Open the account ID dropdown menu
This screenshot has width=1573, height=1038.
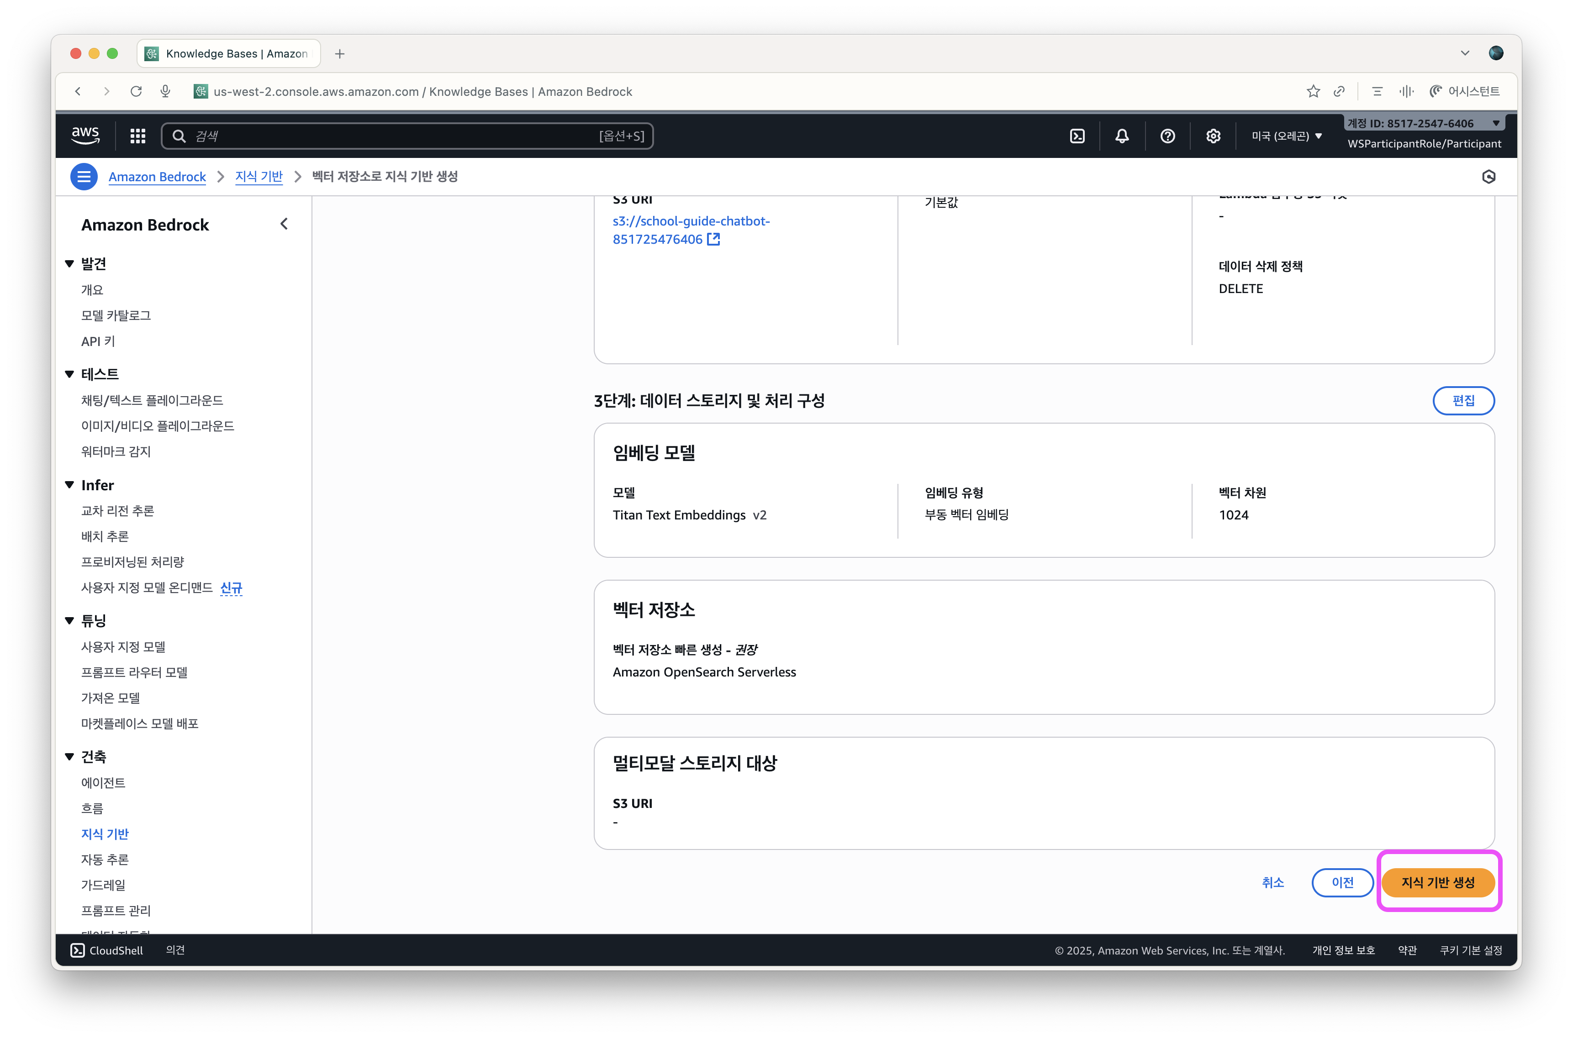click(1423, 123)
